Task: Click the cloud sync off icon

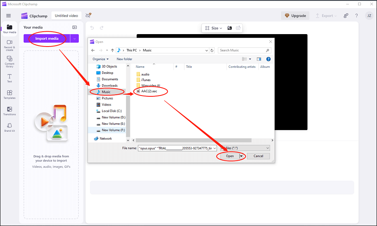Action: pyautogui.click(x=88, y=15)
